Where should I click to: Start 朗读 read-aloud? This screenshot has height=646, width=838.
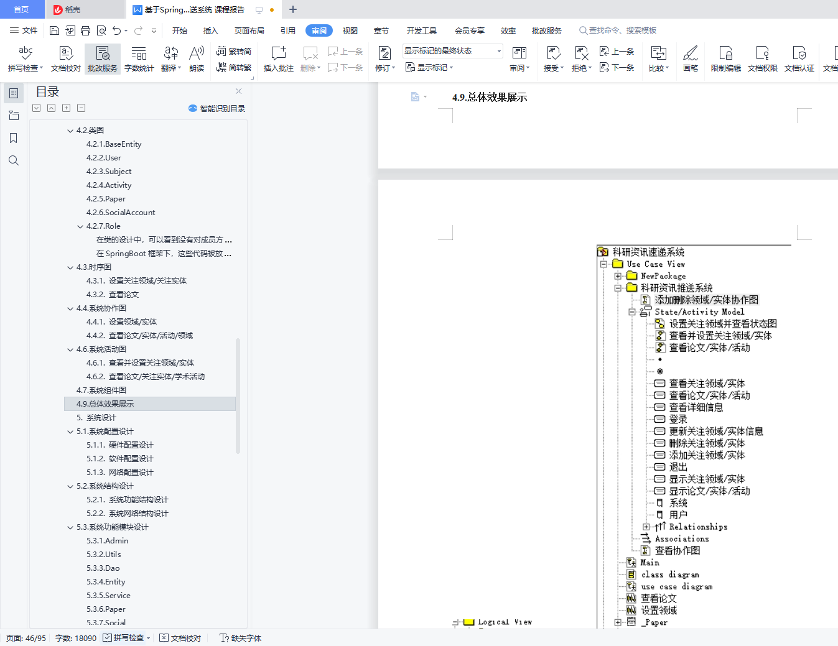[197, 59]
